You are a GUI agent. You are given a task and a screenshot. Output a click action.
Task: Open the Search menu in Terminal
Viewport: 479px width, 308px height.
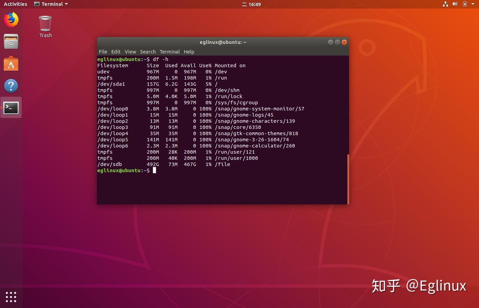point(148,51)
